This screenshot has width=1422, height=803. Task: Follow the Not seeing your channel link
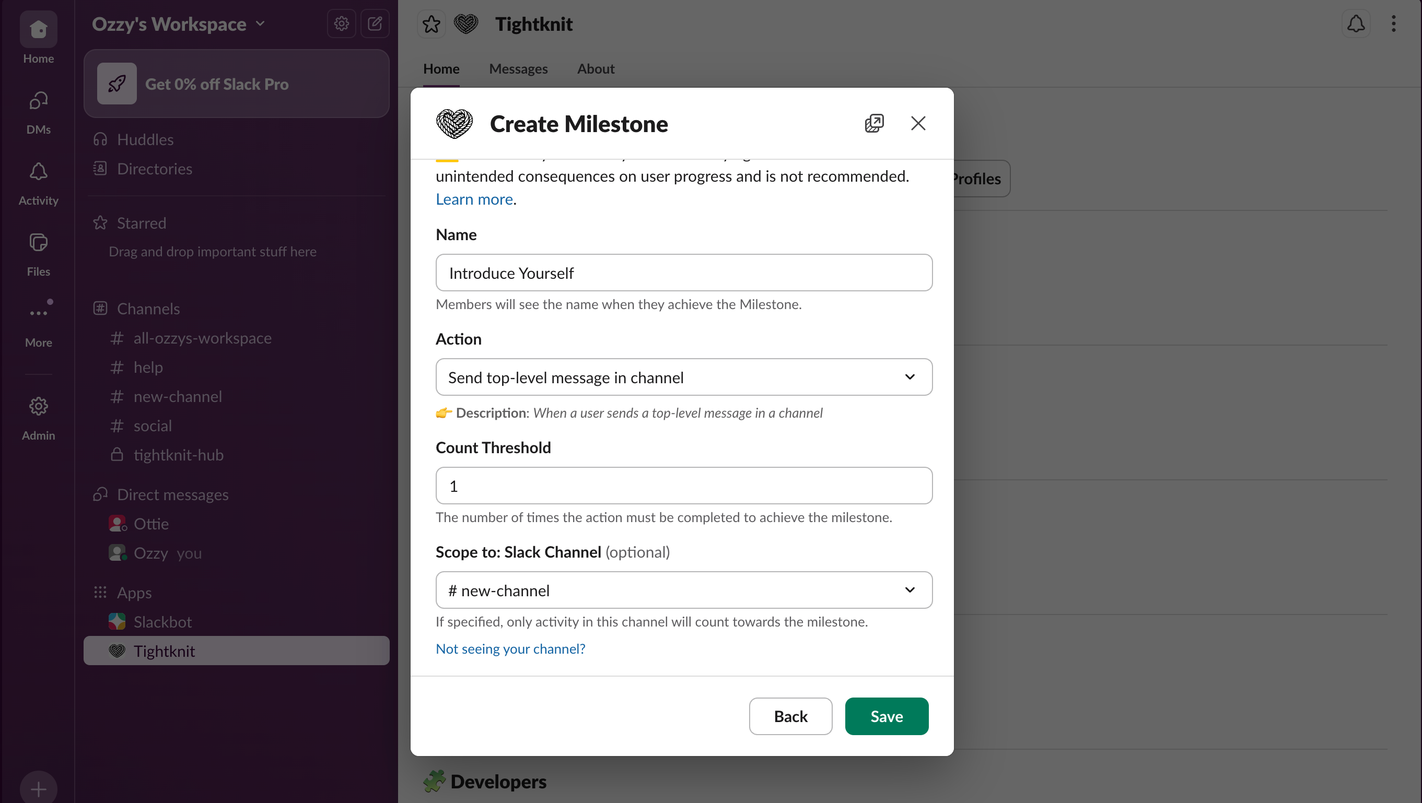510,648
